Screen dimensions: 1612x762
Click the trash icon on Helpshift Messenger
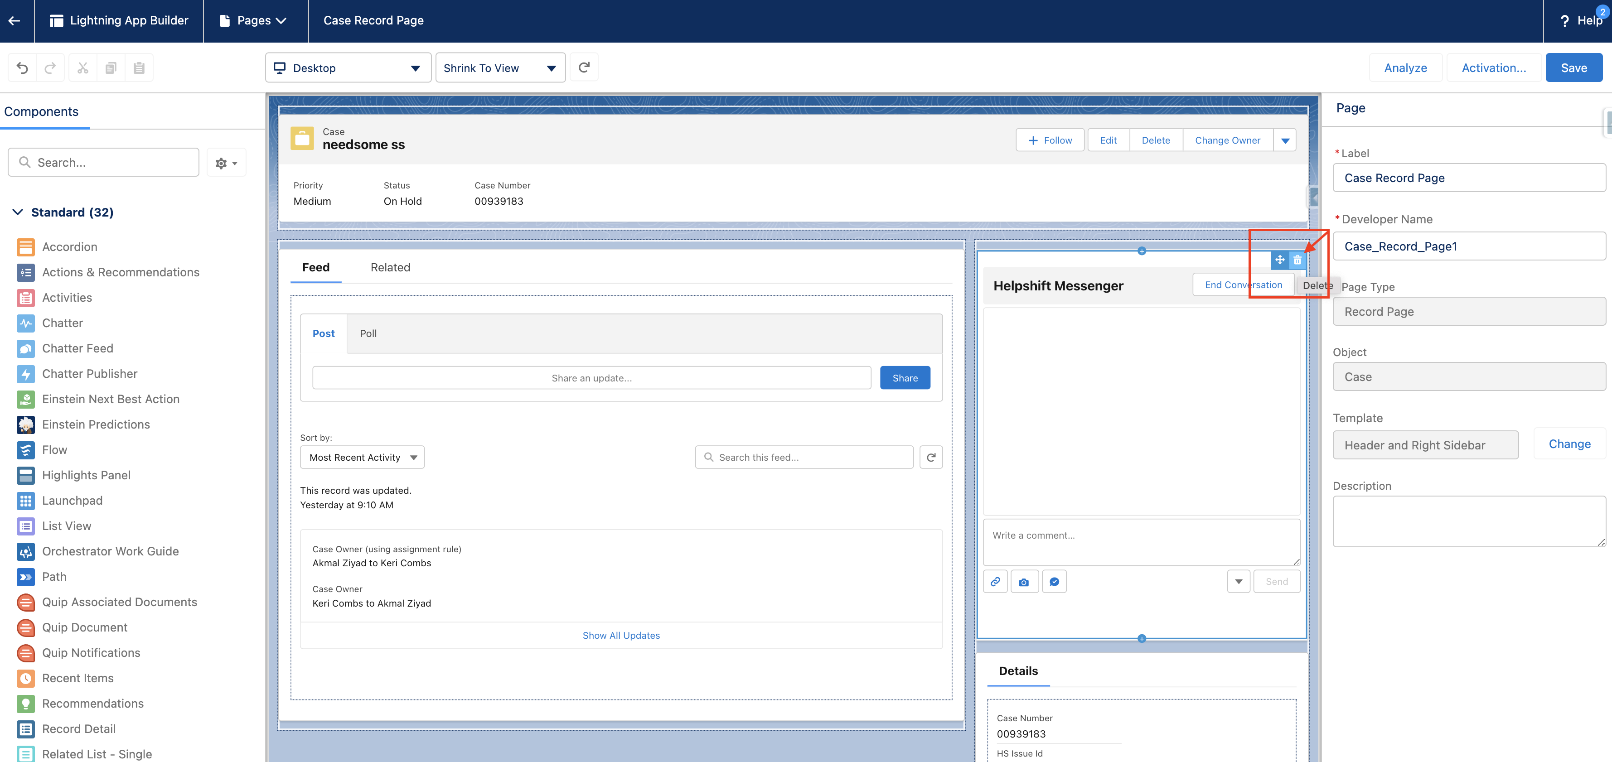pyautogui.click(x=1297, y=260)
